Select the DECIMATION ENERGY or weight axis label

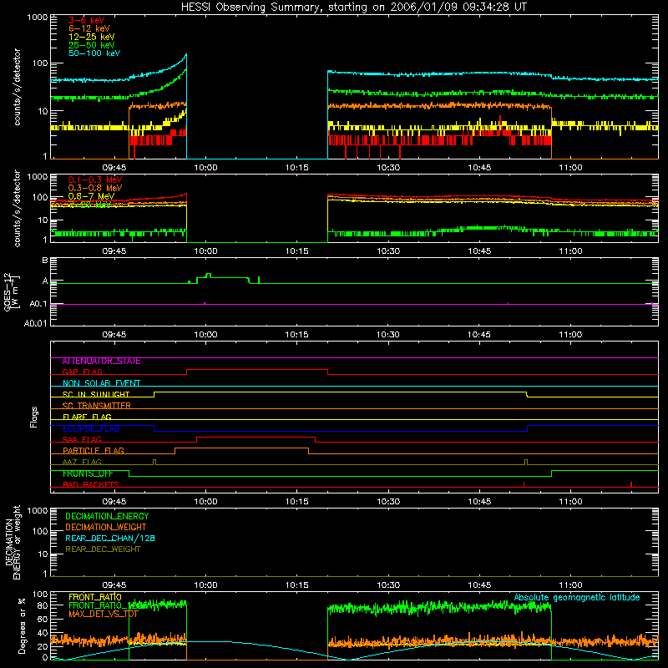click(13, 543)
